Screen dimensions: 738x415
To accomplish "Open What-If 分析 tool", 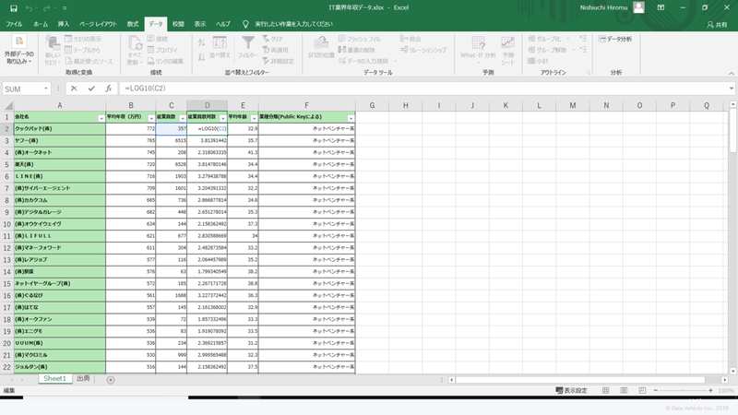I will click(x=478, y=50).
